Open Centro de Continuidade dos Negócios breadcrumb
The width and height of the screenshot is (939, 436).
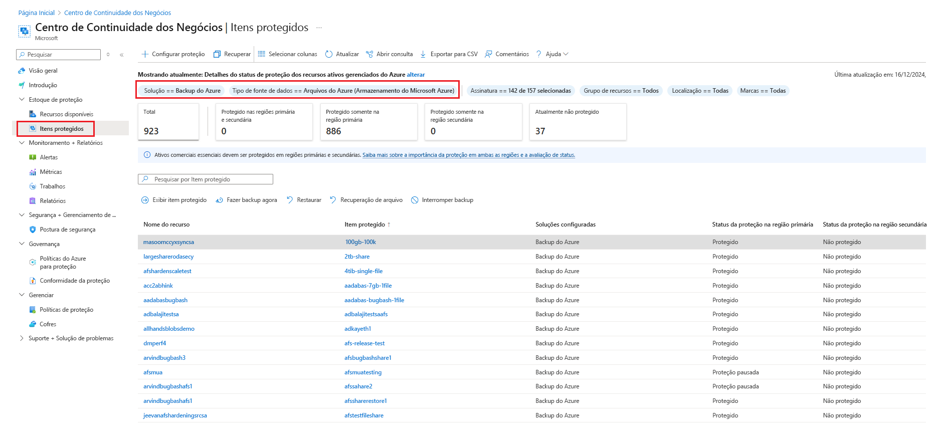[118, 13]
